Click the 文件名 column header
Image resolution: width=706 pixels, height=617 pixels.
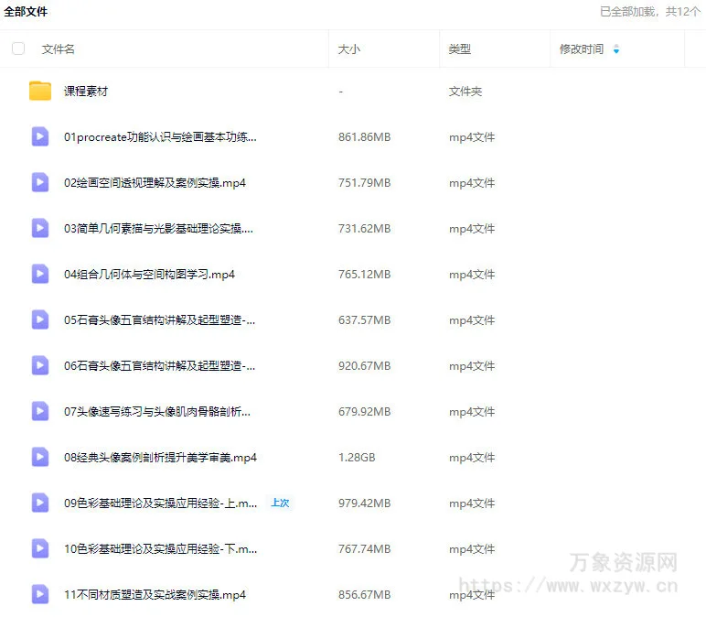point(59,49)
